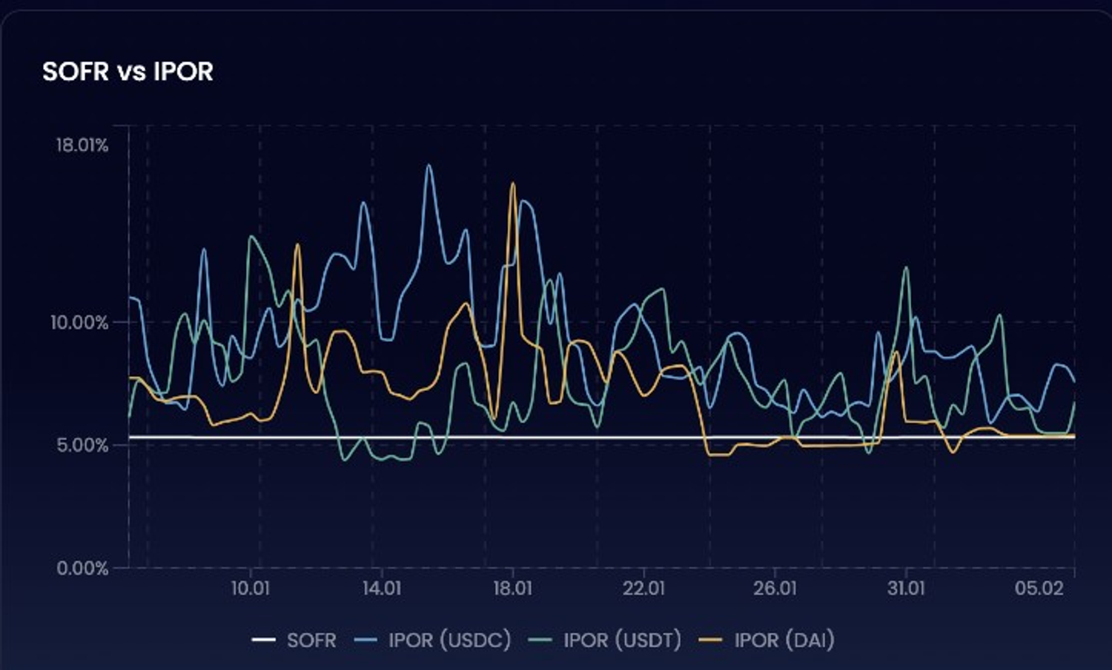The width and height of the screenshot is (1112, 670).
Task: Click the blue USDC legend line marker
Action: click(366, 640)
